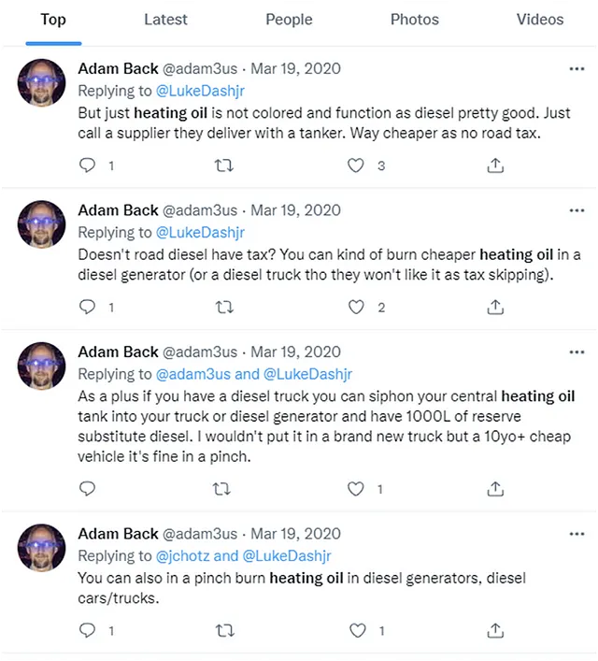The height and width of the screenshot is (661, 598).
Task: Share the 'tax skipping' diesel generator tweet
Action: [x=495, y=308]
